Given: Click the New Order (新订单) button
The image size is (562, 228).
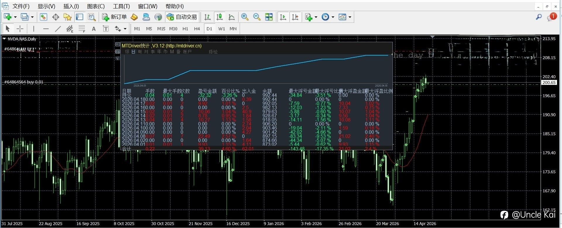Looking at the screenshot, I should coord(114,17).
